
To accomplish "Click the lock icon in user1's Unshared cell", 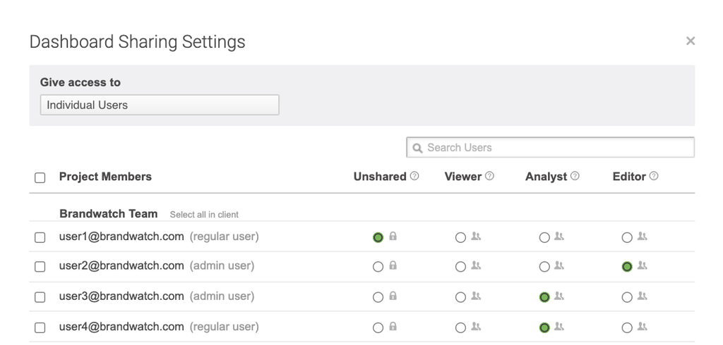I will pos(393,237).
